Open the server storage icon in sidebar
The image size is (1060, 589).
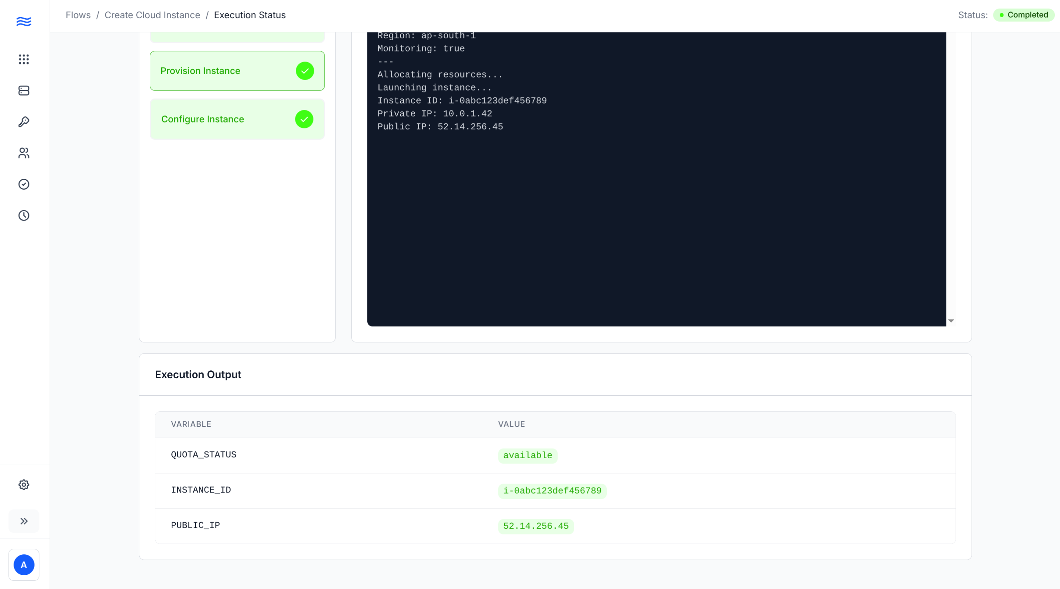pyautogui.click(x=24, y=91)
